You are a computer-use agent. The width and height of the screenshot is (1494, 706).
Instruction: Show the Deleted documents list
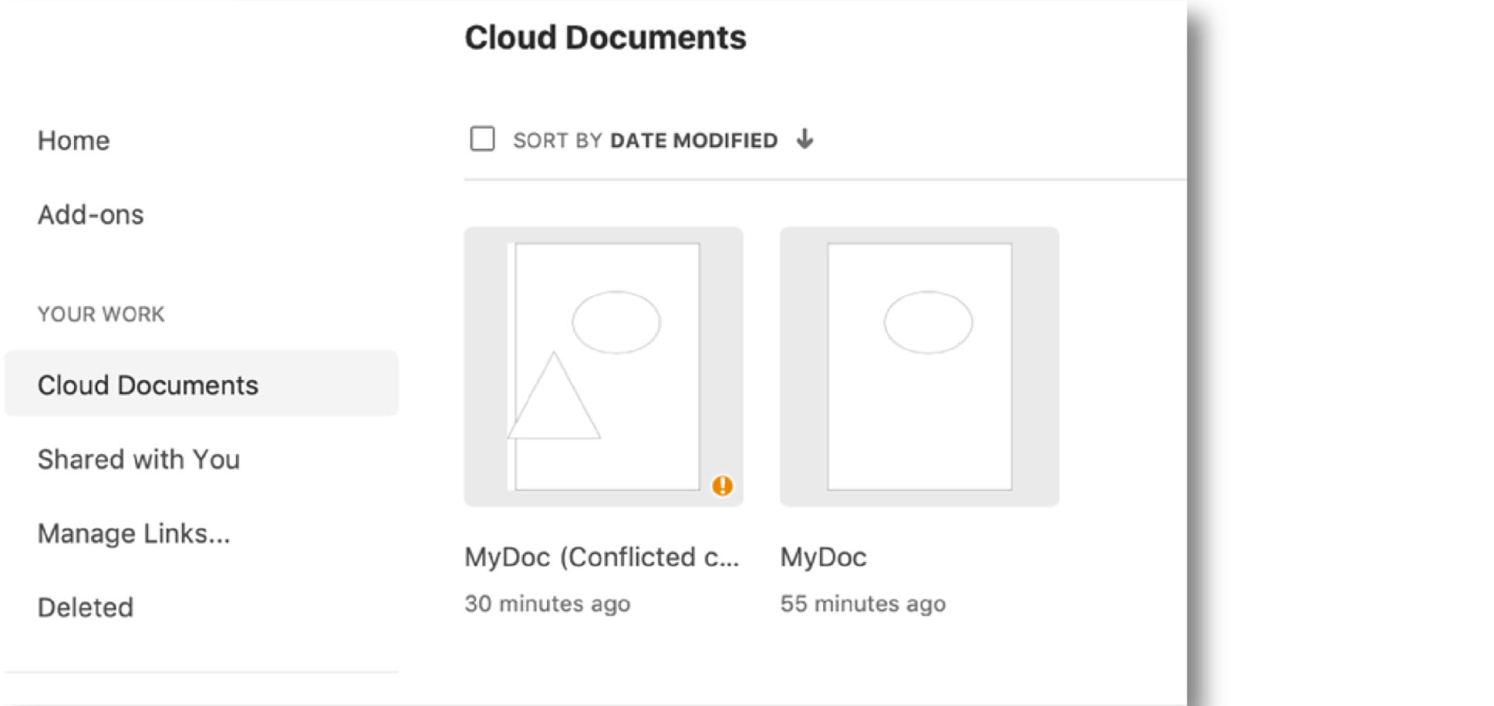click(86, 607)
